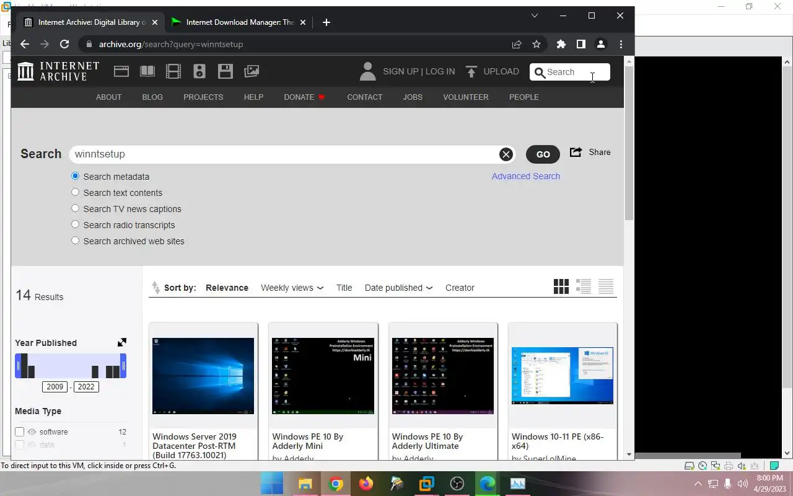Screen dimensions: 793x496
Task: Open the Web (Wayback) media icon
Action: point(121,71)
